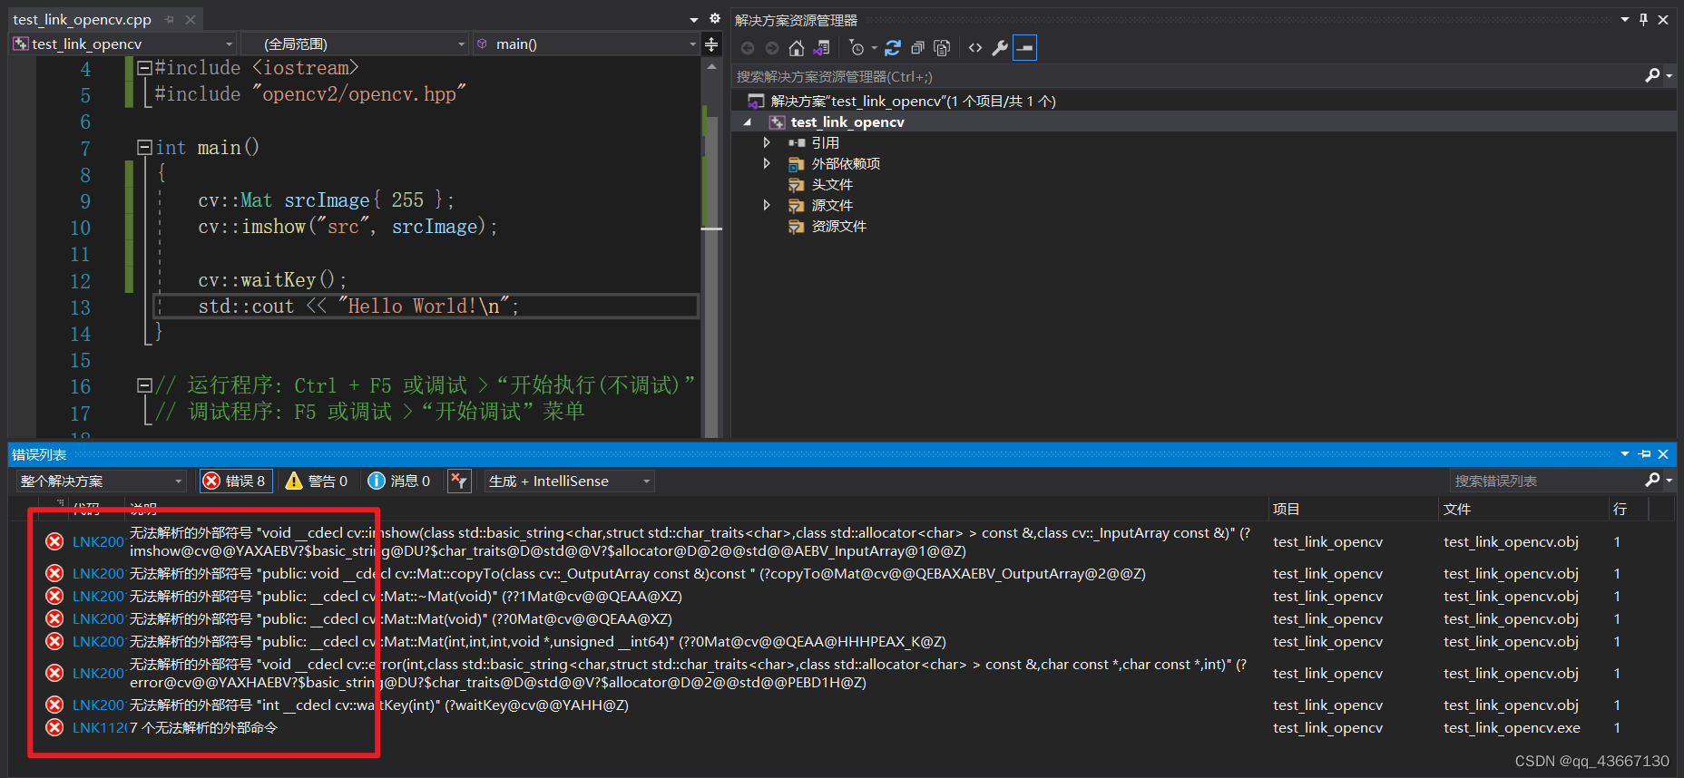Switch views with the Visual Studio solution icon
The image size is (1684, 778).
[x=821, y=48]
